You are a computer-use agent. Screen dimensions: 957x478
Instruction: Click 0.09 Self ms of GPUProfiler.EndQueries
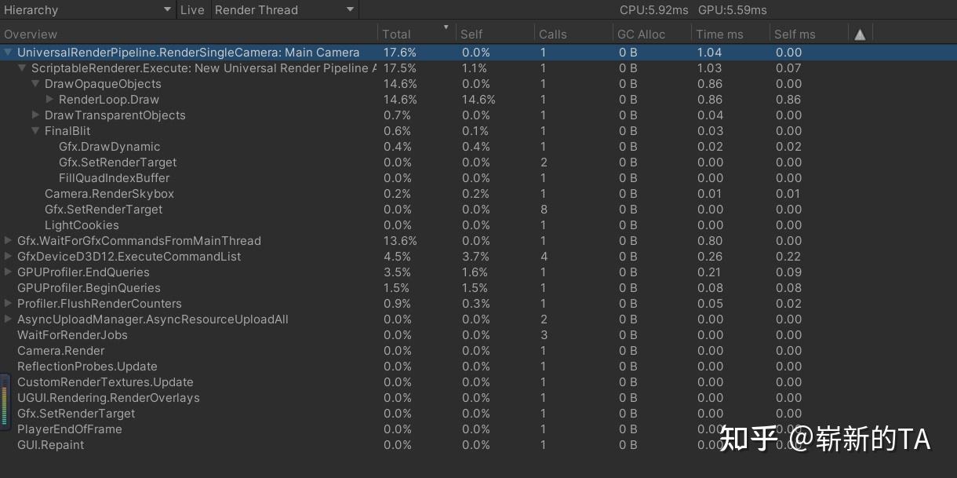point(788,272)
